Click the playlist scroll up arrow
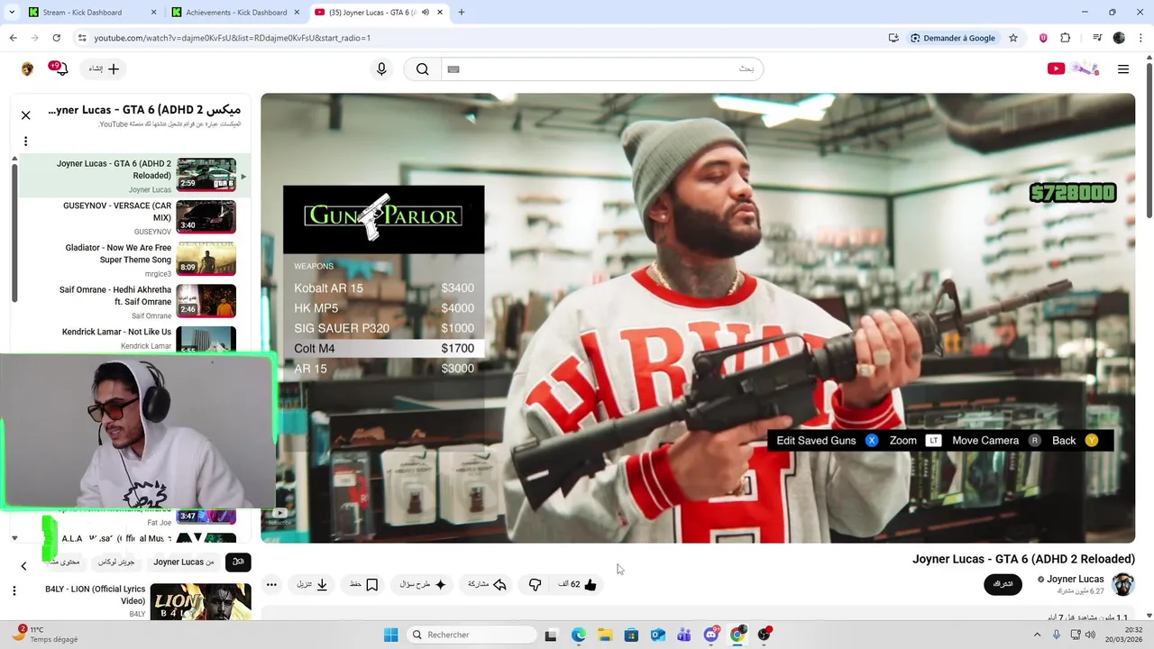 (x=14, y=159)
